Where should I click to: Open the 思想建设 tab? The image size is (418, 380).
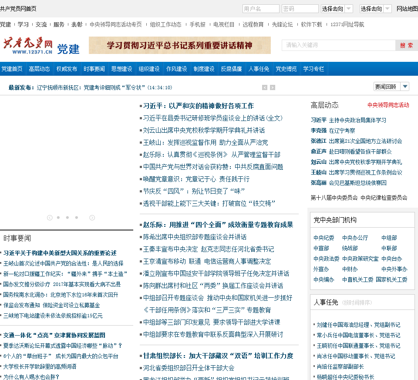pyautogui.click(x=121, y=69)
